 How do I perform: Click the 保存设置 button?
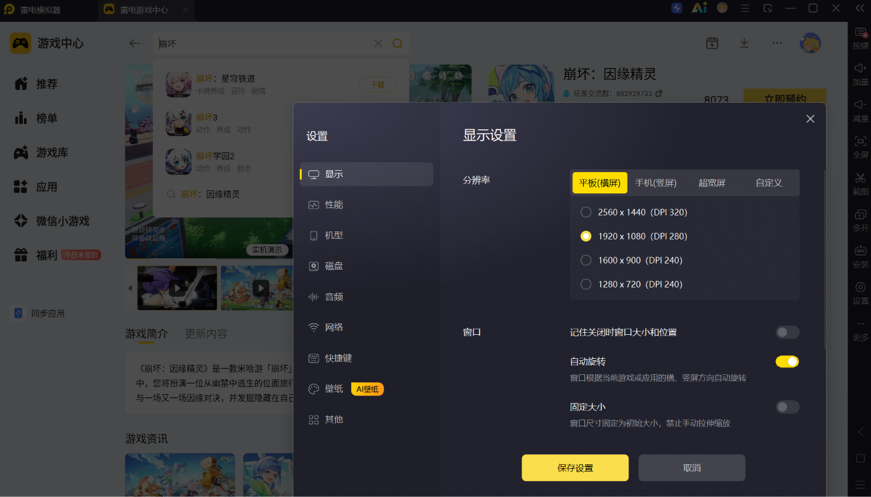pos(575,468)
